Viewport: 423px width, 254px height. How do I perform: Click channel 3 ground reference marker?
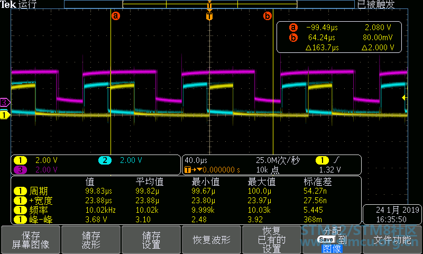click(5, 102)
